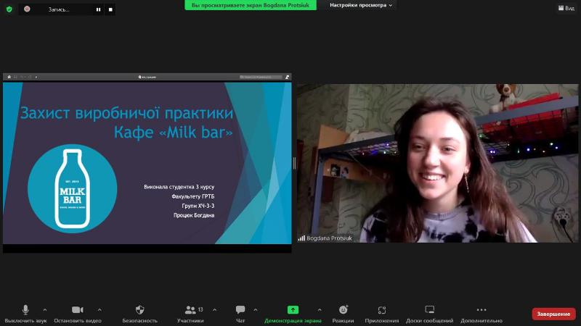Click the icon at right end of shared toolbar
Viewport: 581px width, 326px height.
click(287, 77)
